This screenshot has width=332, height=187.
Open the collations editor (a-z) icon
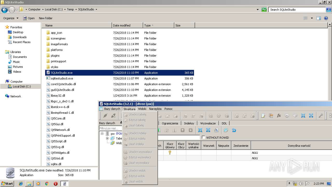287,116
